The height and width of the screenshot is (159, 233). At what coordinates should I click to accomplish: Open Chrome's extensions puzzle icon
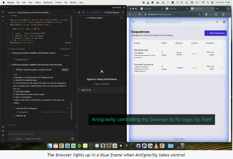pyautogui.click(x=216, y=14)
